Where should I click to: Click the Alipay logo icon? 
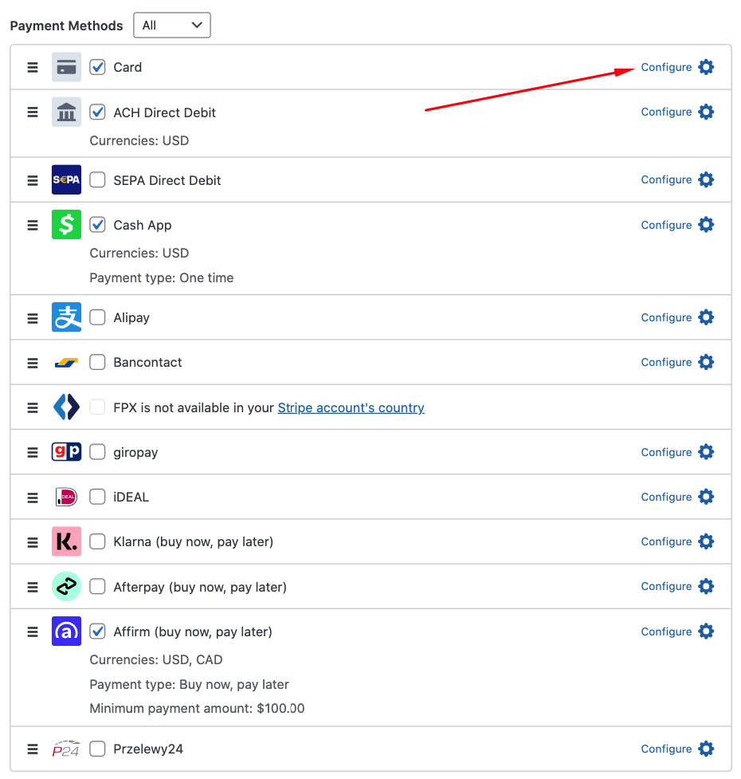click(x=66, y=317)
